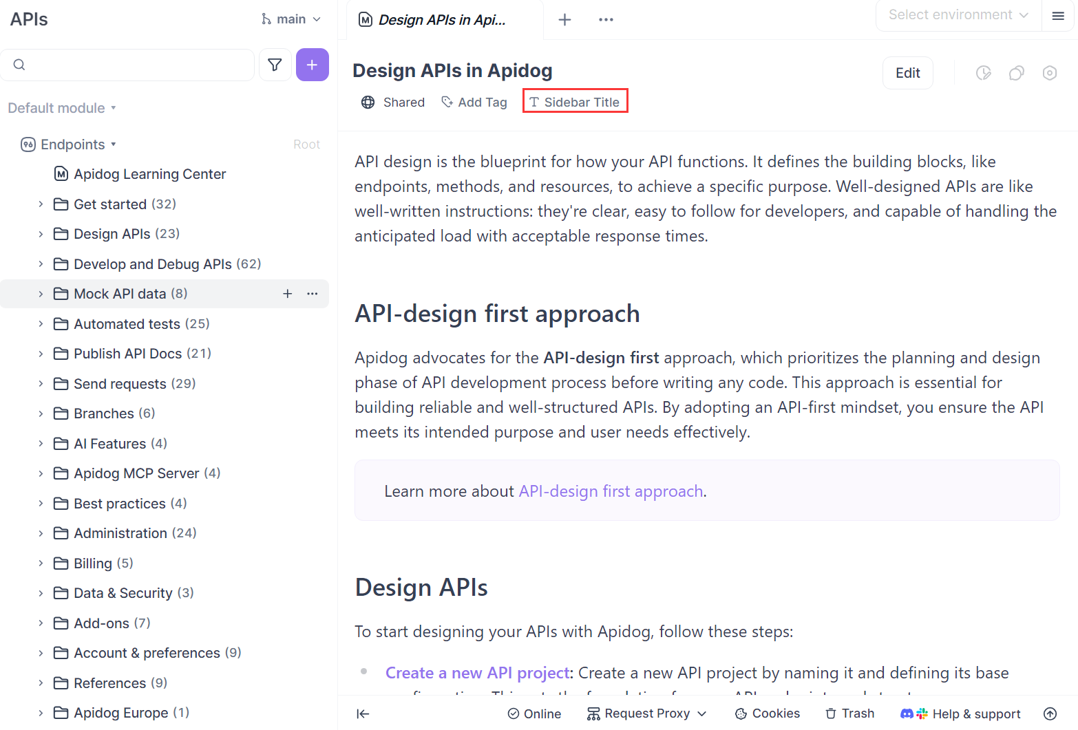Open Apidog Learning Center document
This screenshot has width=1078, height=730.
[150, 174]
